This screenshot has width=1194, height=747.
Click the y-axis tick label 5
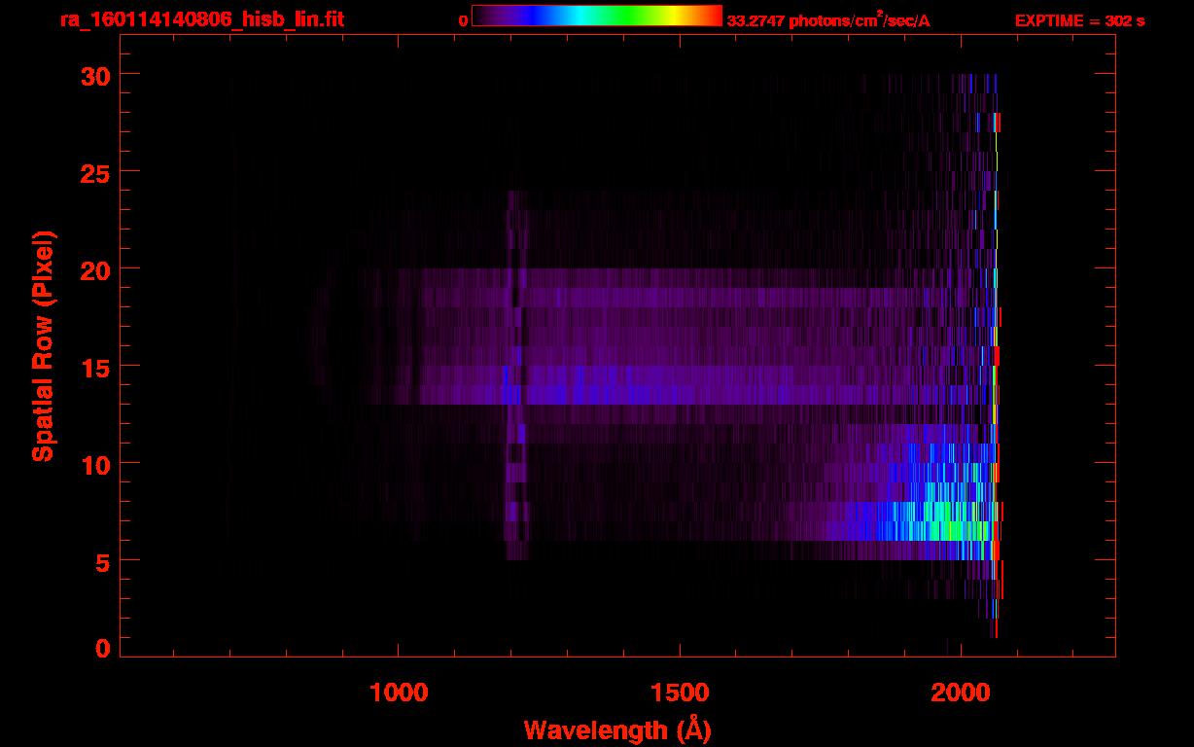pos(101,561)
